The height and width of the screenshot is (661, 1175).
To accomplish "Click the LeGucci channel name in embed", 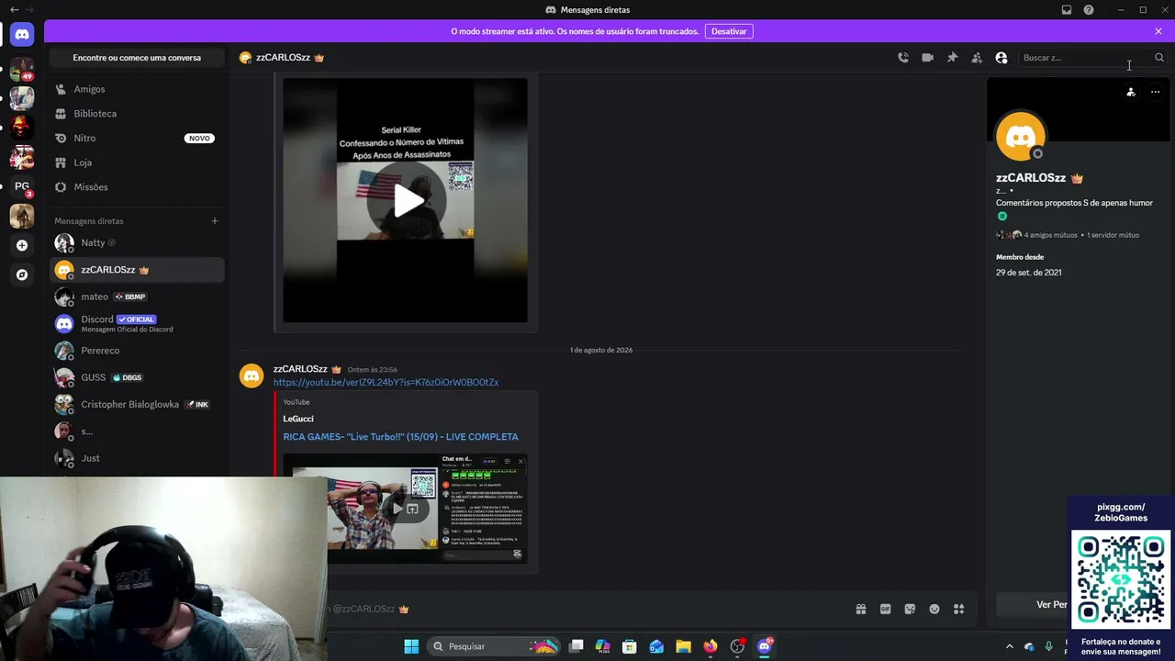I will click(x=298, y=419).
